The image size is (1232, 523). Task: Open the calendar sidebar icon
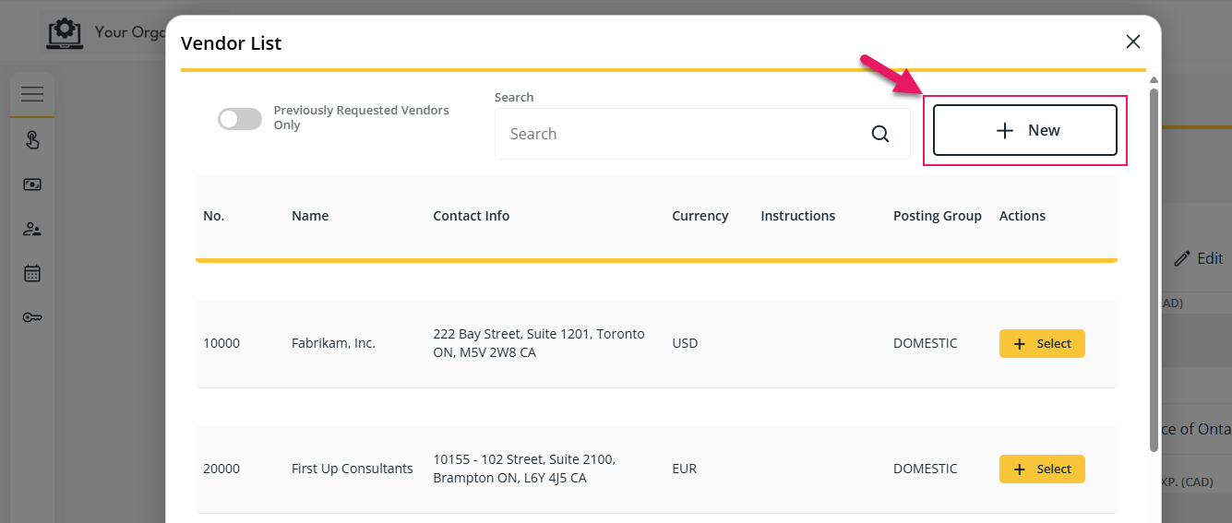click(x=32, y=273)
